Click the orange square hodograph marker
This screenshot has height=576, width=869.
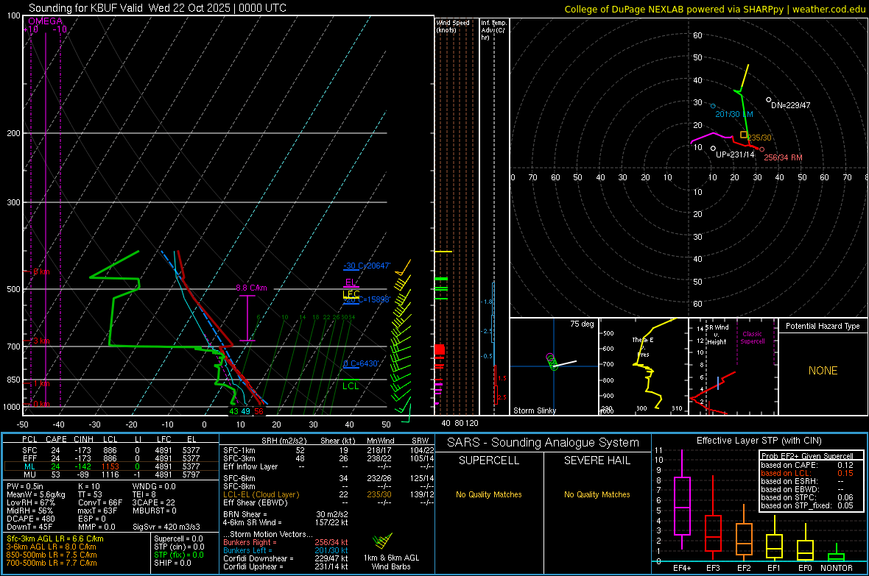(x=743, y=135)
